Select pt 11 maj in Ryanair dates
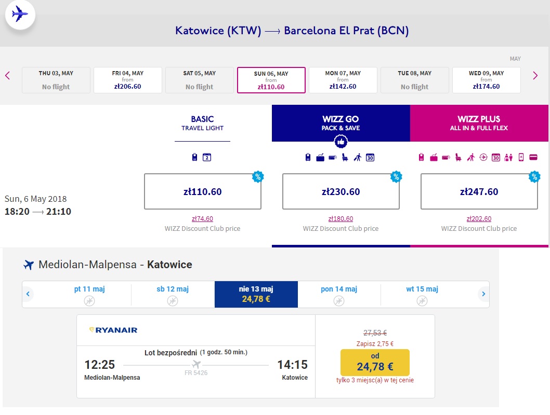This screenshot has height=415, width=550. (89, 294)
